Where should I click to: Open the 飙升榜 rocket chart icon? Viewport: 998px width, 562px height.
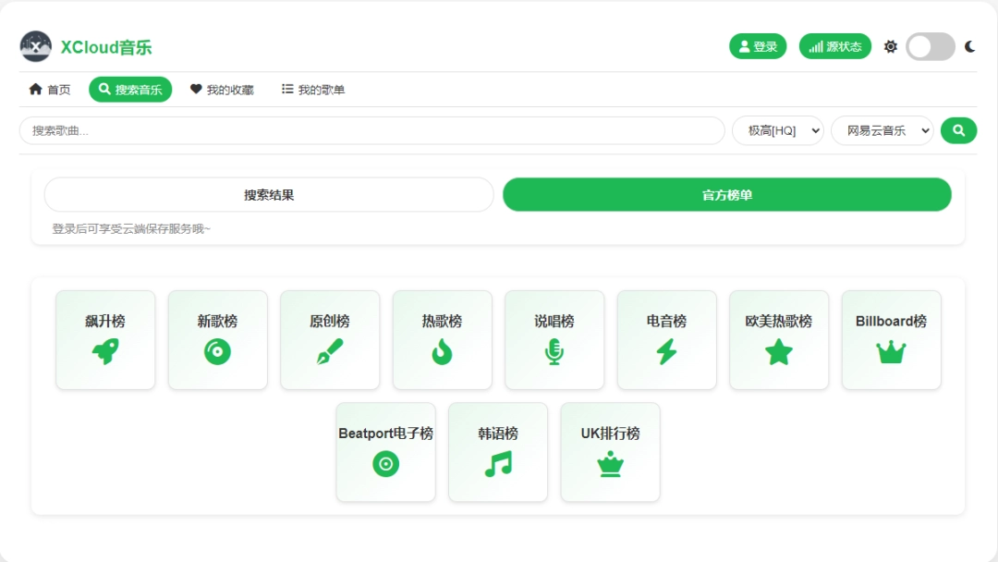tap(104, 354)
